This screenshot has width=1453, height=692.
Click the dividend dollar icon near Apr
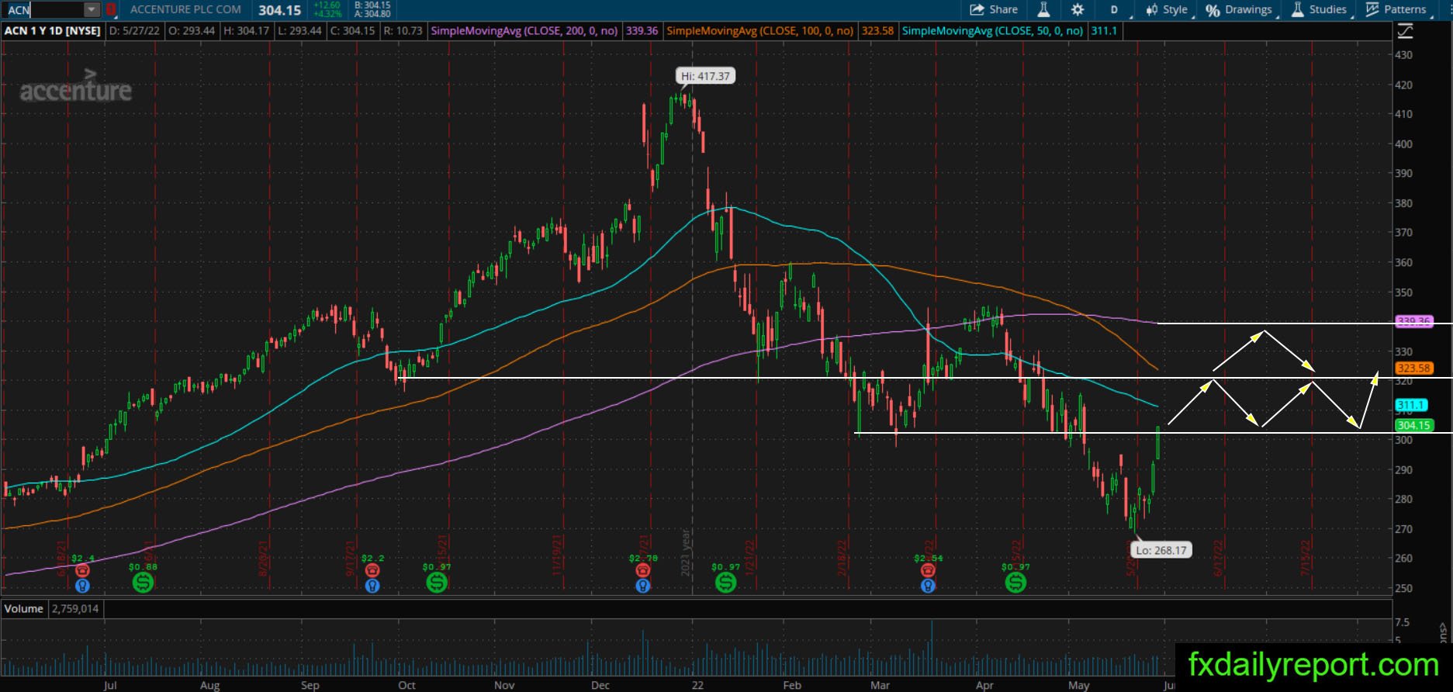coord(1015,583)
